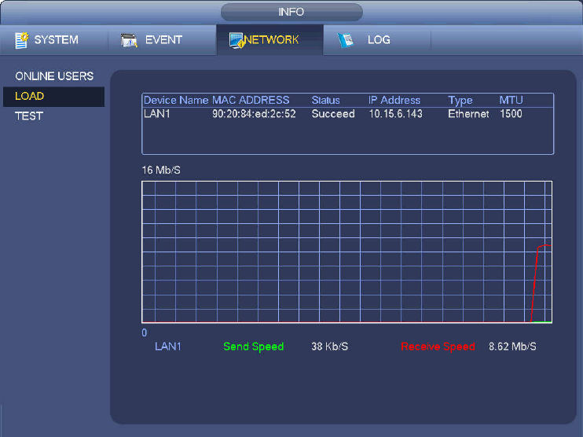Click the Succeed status cell
Image resolution: width=583 pixels, height=437 pixels.
(x=333, y=114)
